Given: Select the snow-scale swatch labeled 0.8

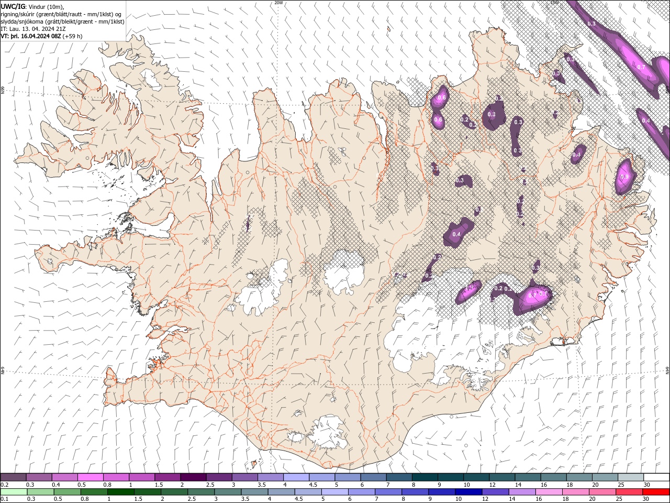Looking at the screenshot, I should 116,477.
